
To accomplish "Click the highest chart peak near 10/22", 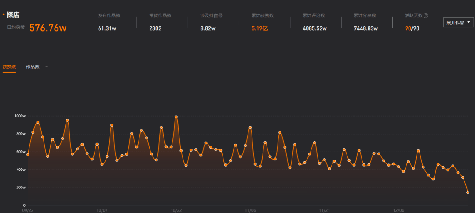I will (176, 117).
